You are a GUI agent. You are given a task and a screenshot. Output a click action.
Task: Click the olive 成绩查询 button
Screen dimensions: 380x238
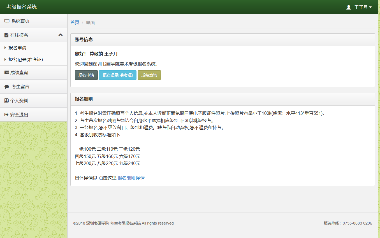(x=149, y=75)
